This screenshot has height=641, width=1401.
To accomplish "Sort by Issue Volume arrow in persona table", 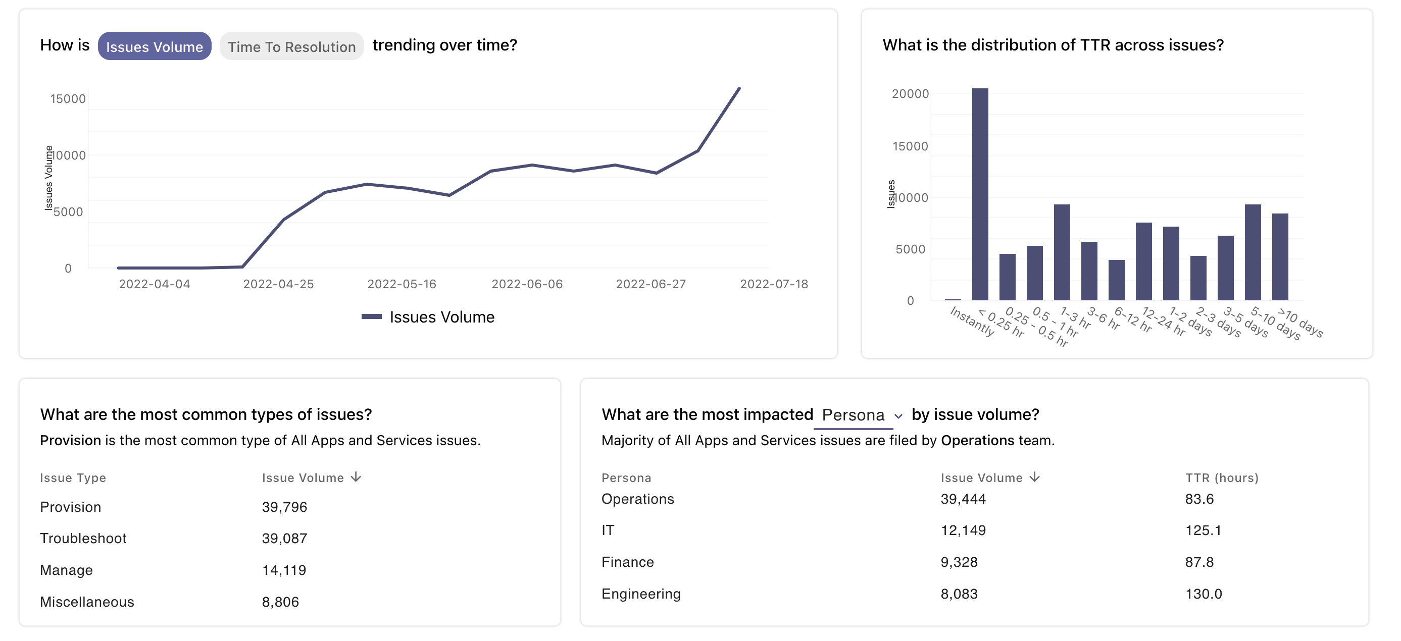I will 1034,477.
